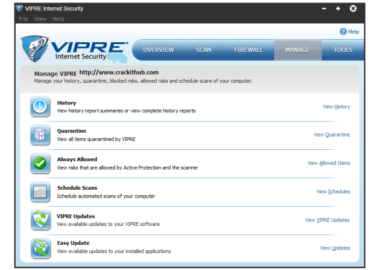
Task: Click the Always Allowed heading text
Action: coord(77,159)
